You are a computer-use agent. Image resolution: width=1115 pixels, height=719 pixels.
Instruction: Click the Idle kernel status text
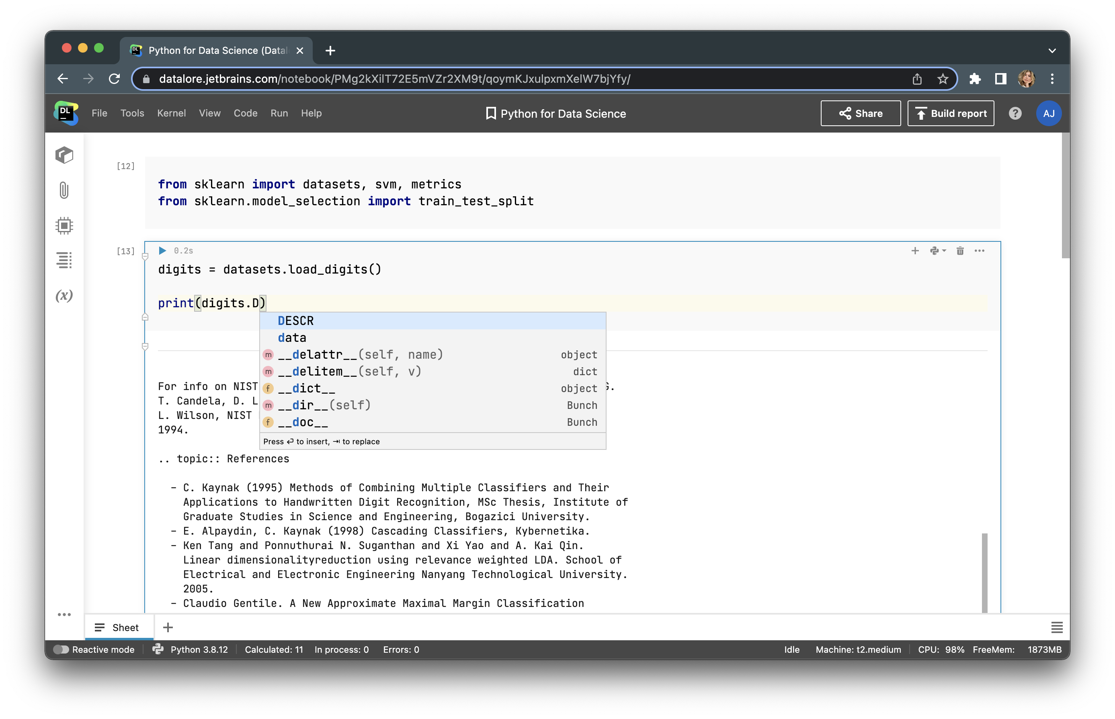[x=792, y=650]
